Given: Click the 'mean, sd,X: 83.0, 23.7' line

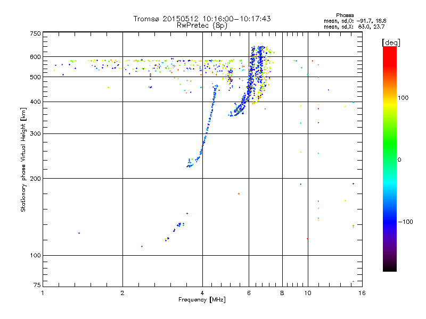Looking at the screenshot, I should pyautogui.click(x=354, y=27).
